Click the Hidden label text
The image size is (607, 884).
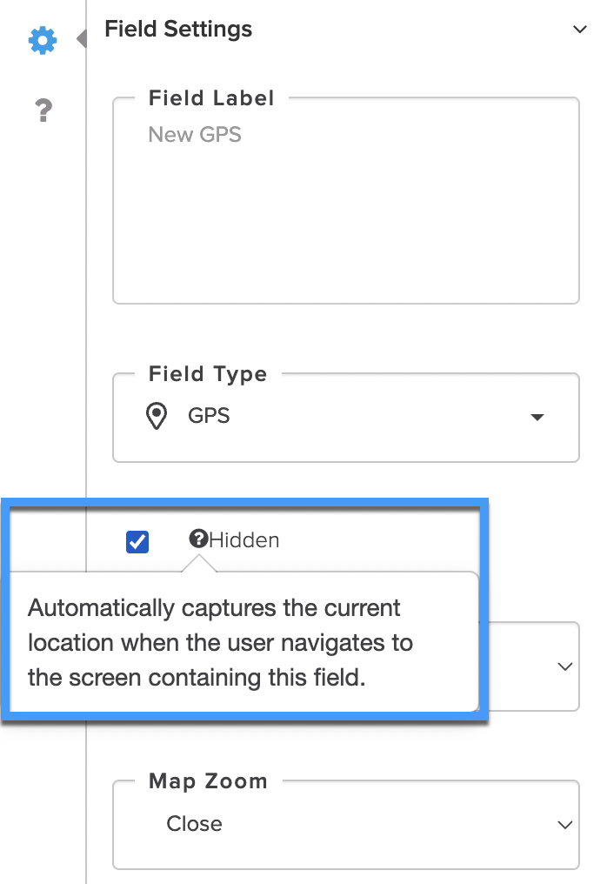point(244,540)
